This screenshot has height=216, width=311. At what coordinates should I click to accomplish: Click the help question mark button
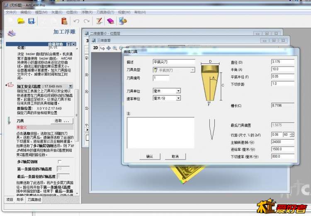click(68, 44)
